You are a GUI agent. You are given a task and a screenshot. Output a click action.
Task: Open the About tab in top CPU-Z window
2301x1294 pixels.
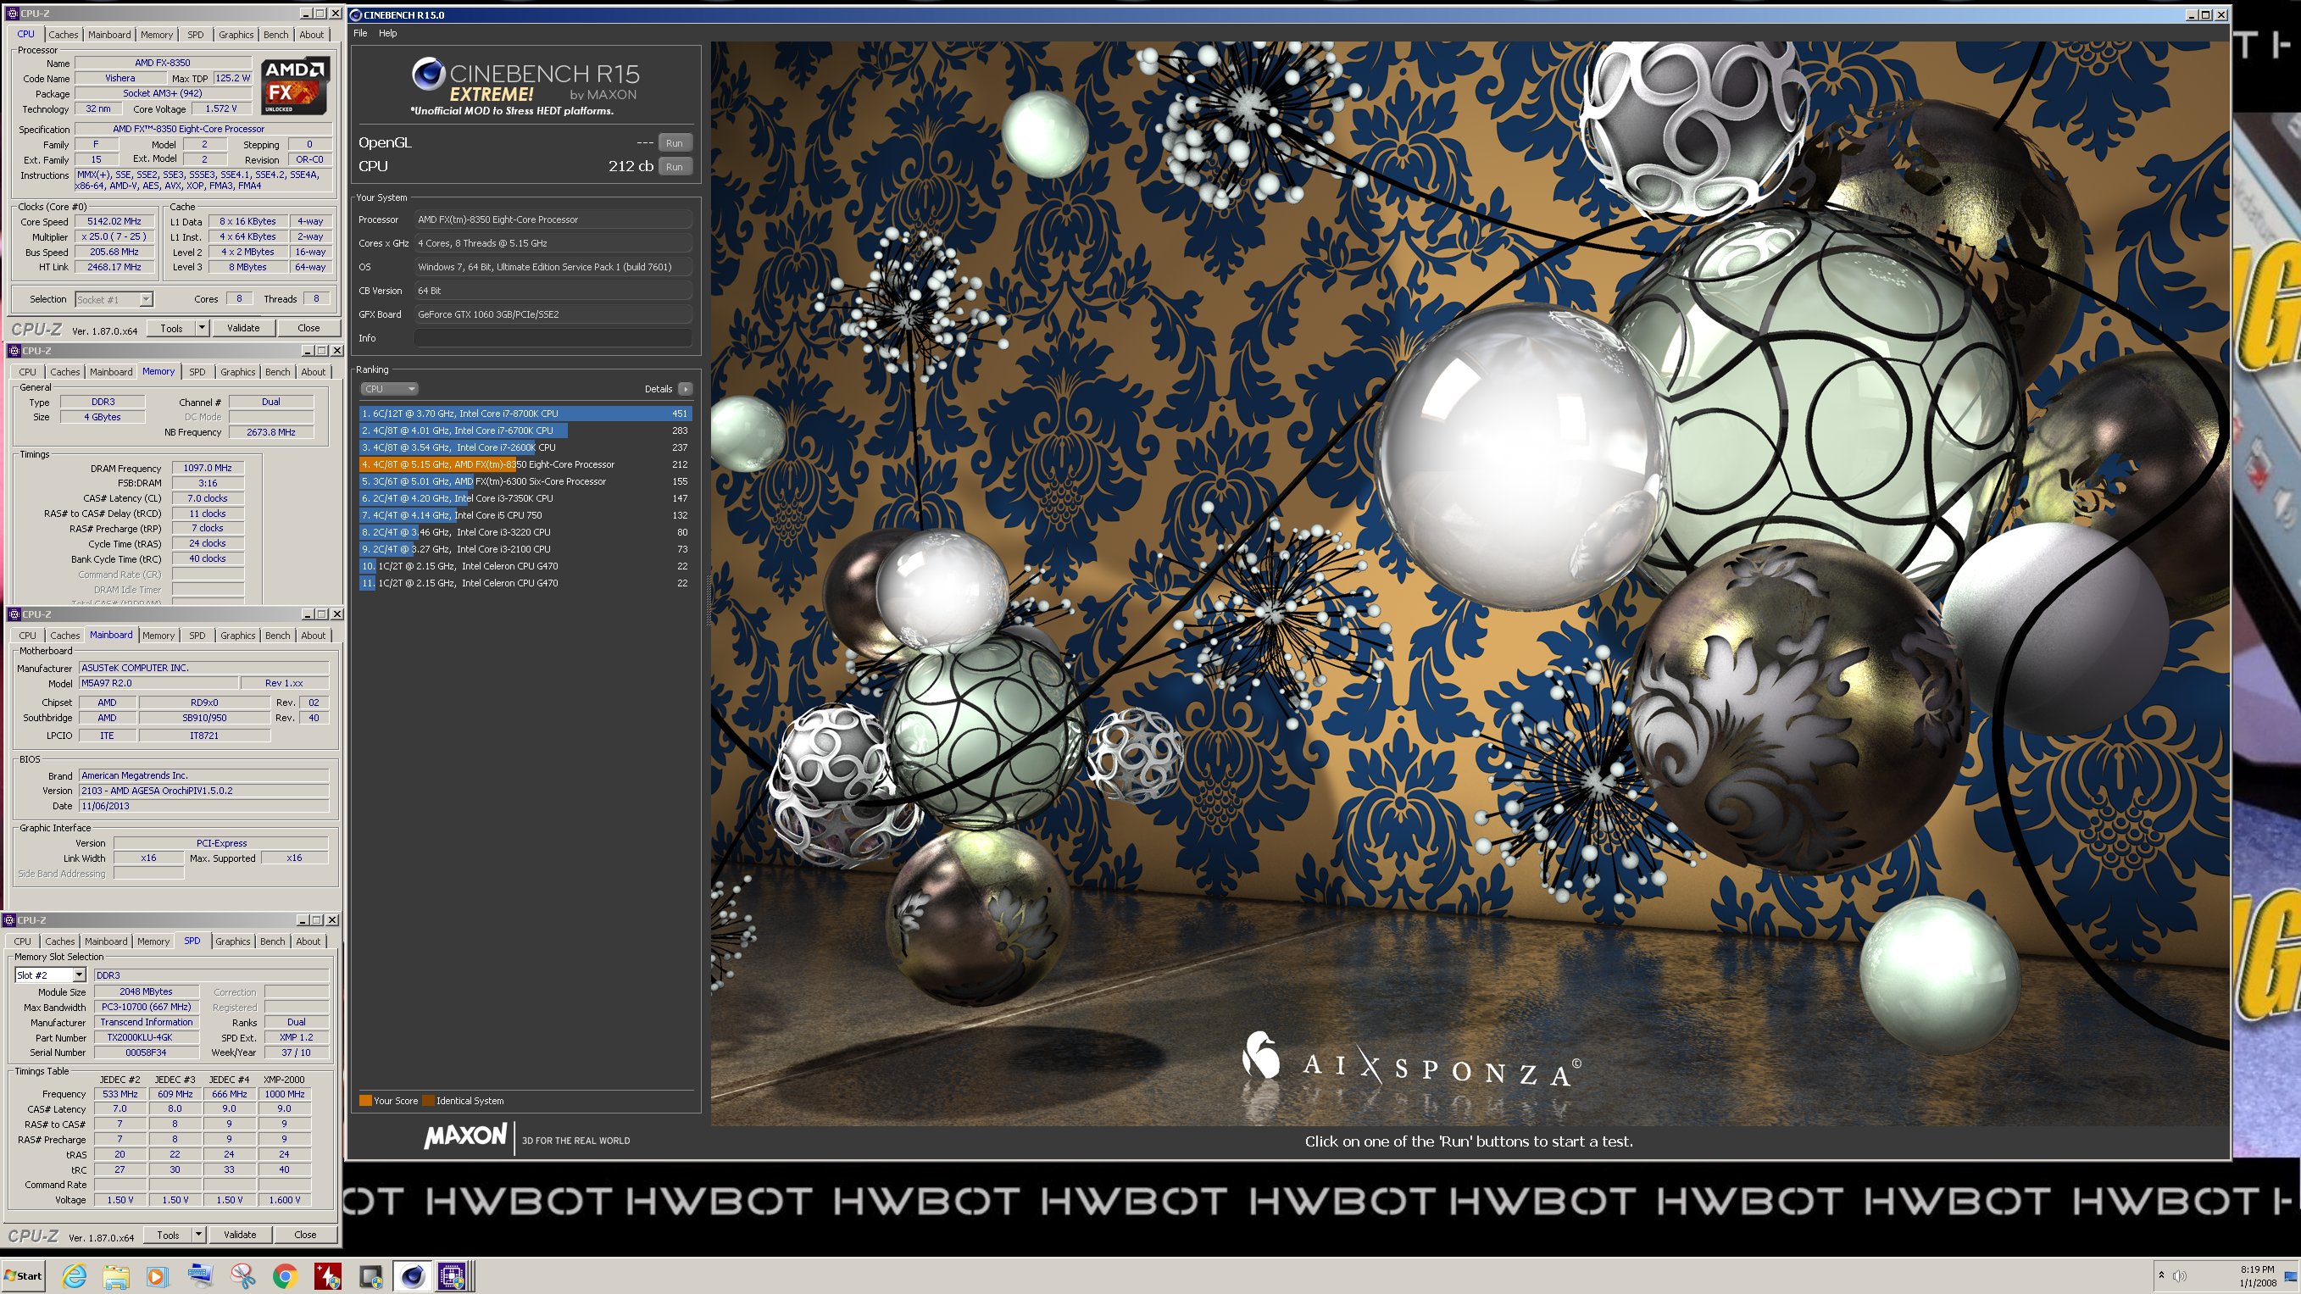[x=312, y=35]
